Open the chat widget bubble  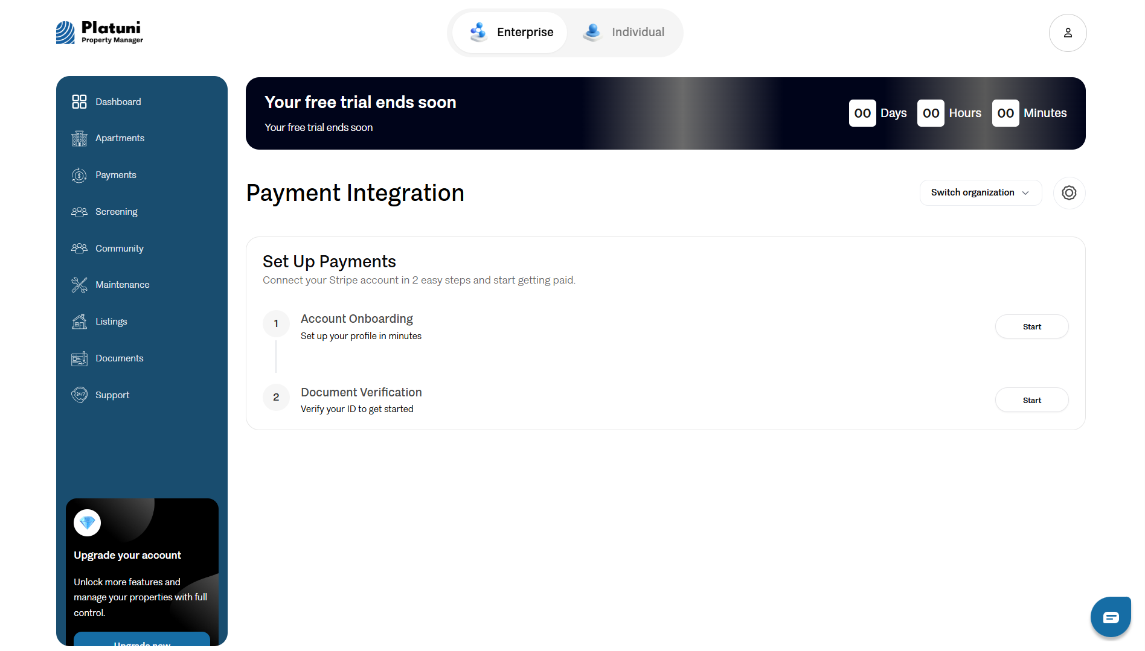[1111, 617]
